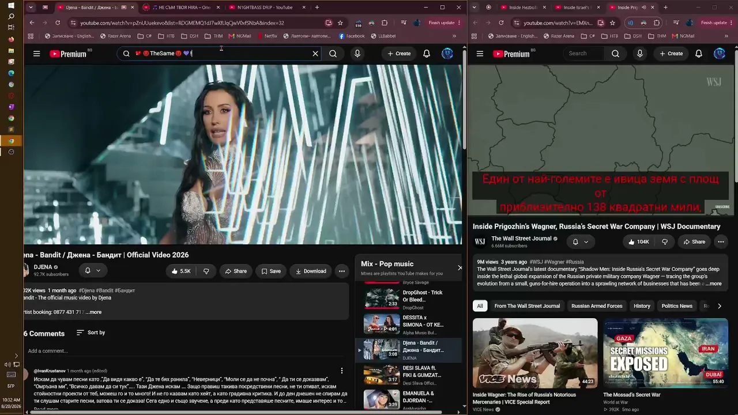738x415 pixels.
Task: Open notifications bell in left YouTube window
Action: click(427, 54)
